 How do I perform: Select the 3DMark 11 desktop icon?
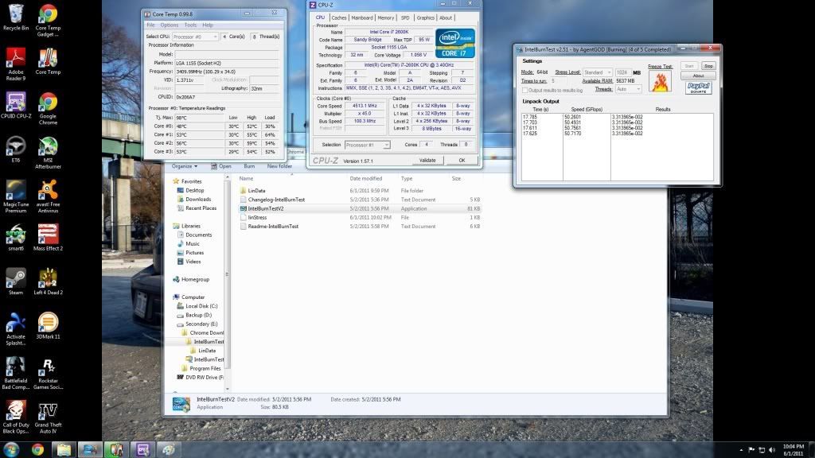tap(48, 326)
